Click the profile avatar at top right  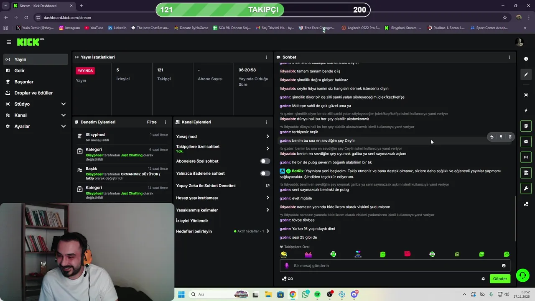click(x=520, y=42)
